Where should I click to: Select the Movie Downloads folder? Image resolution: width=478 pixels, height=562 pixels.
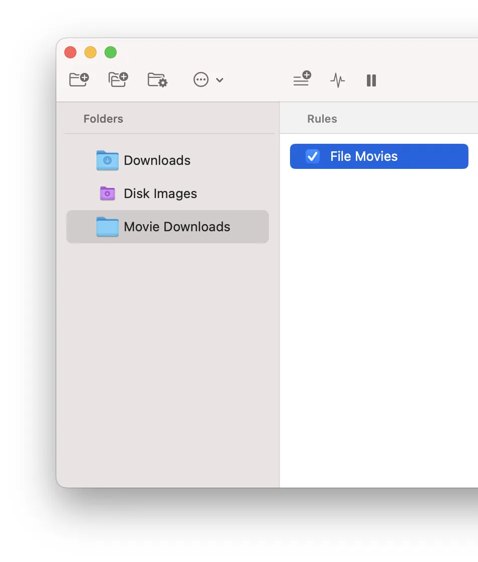click(167, 227)
